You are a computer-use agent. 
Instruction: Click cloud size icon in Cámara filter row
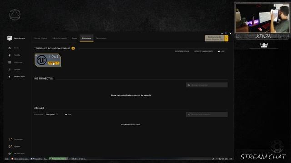tap(66, 115)
